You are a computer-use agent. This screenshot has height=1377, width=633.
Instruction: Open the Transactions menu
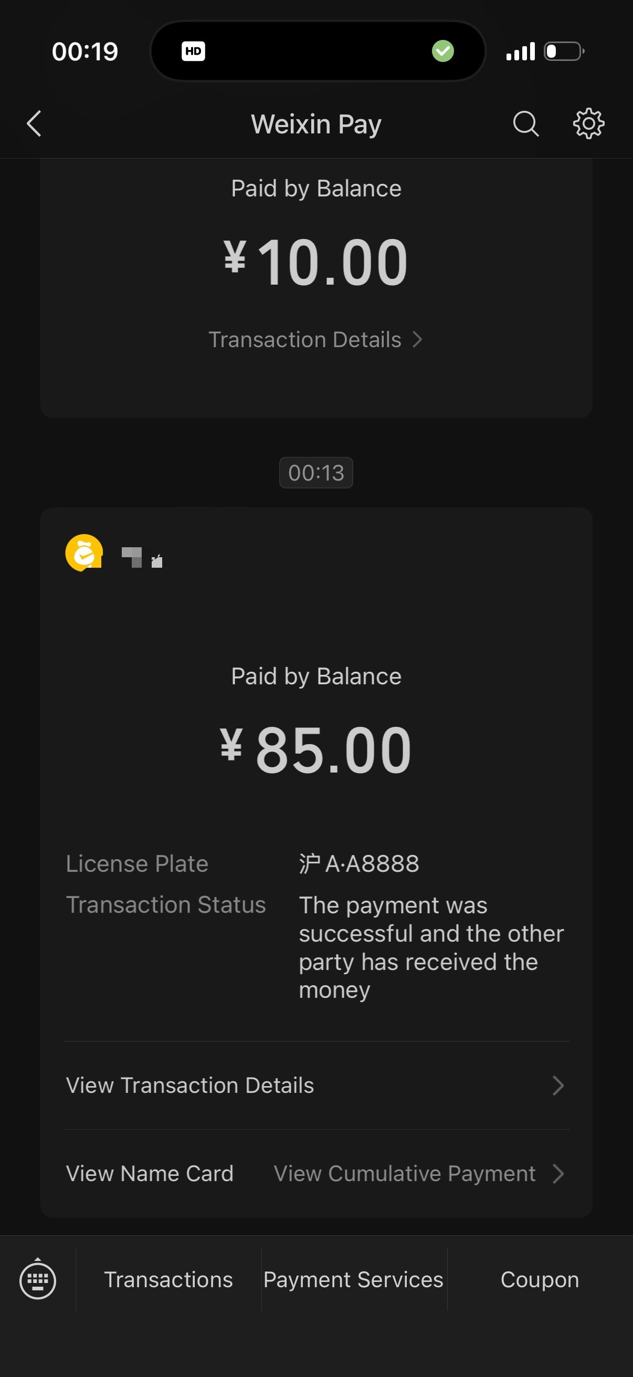click(168, 1280)
